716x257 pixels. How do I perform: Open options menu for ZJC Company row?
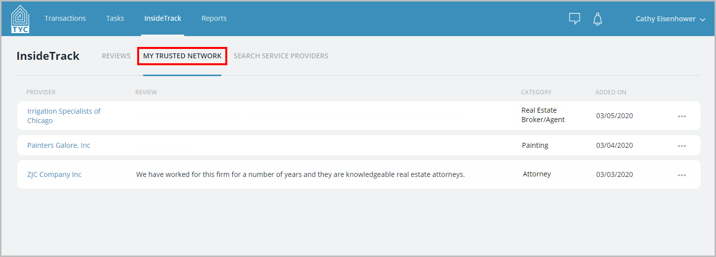[x=682, y=175]
